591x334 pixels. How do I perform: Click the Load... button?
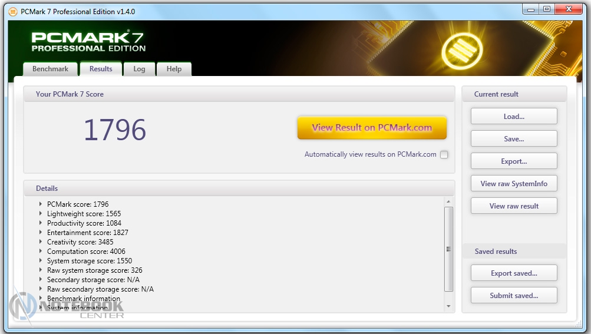pyautogui.click(x=513, y=117)
